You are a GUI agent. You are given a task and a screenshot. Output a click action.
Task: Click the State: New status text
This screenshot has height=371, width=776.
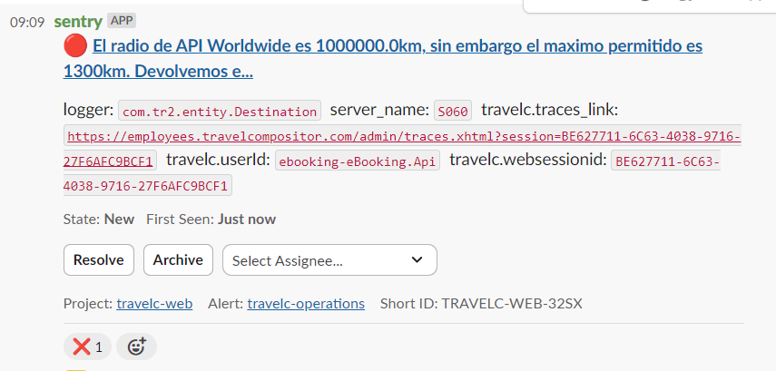click(99, 219)
